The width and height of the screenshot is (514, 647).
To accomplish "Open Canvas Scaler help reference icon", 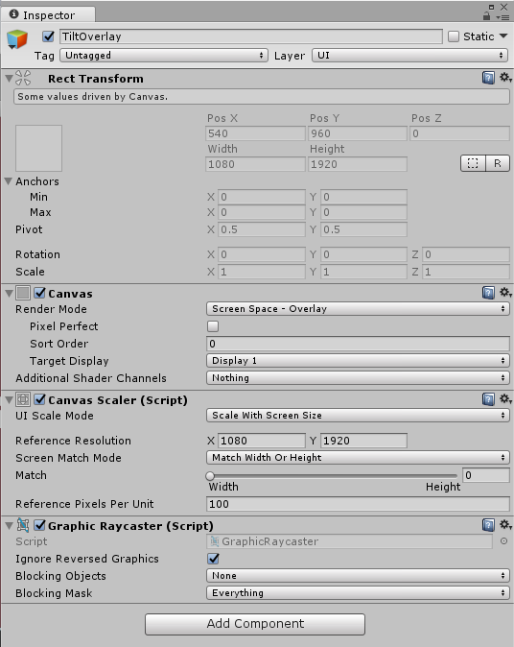I will [x=488, y=399].
